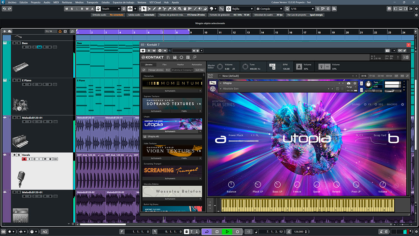The width and height of the screenshot is (419, 236).
Task: Mute the Bass track
Action: (x=14, y=43)
